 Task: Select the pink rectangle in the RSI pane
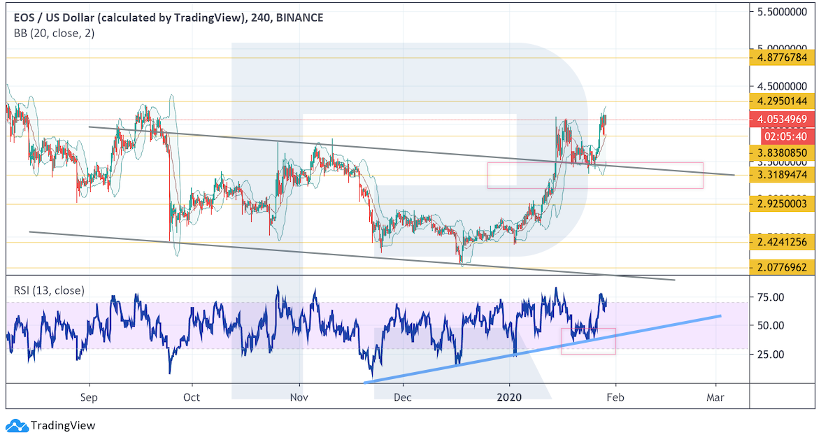[x=588, y=341]
